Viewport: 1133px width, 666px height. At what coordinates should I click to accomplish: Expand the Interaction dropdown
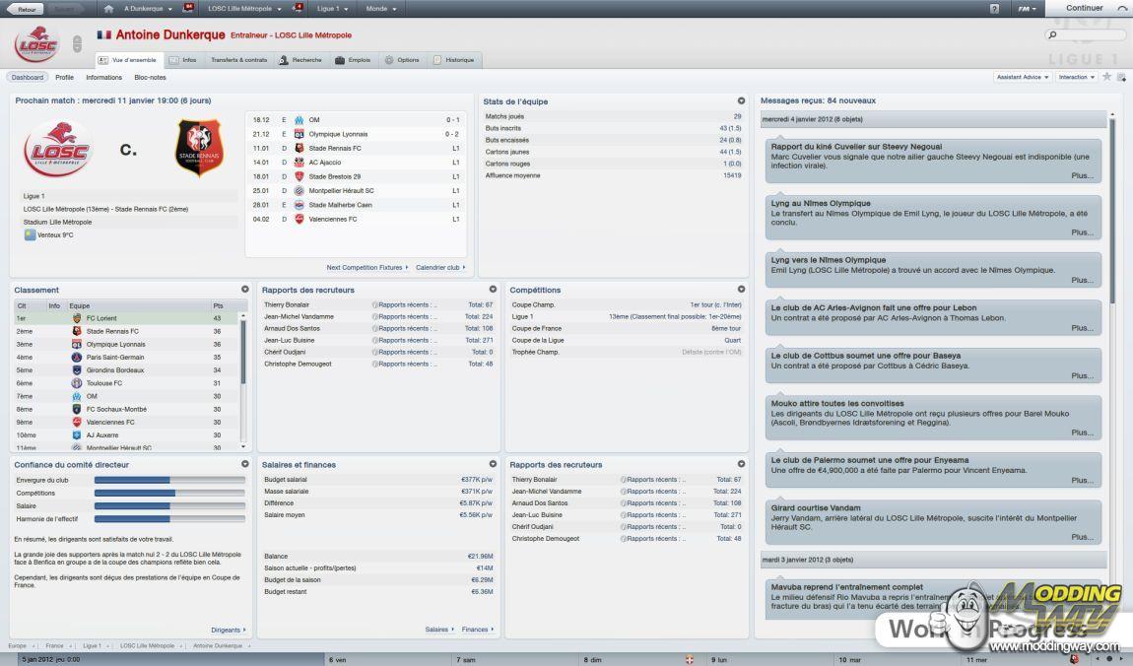(1076, 77)
